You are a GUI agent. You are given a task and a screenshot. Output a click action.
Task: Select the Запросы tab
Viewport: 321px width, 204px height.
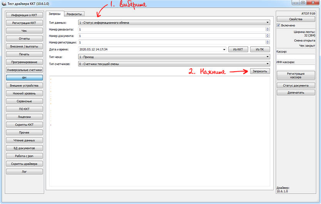pyautogui.click(x=55, y=14)
